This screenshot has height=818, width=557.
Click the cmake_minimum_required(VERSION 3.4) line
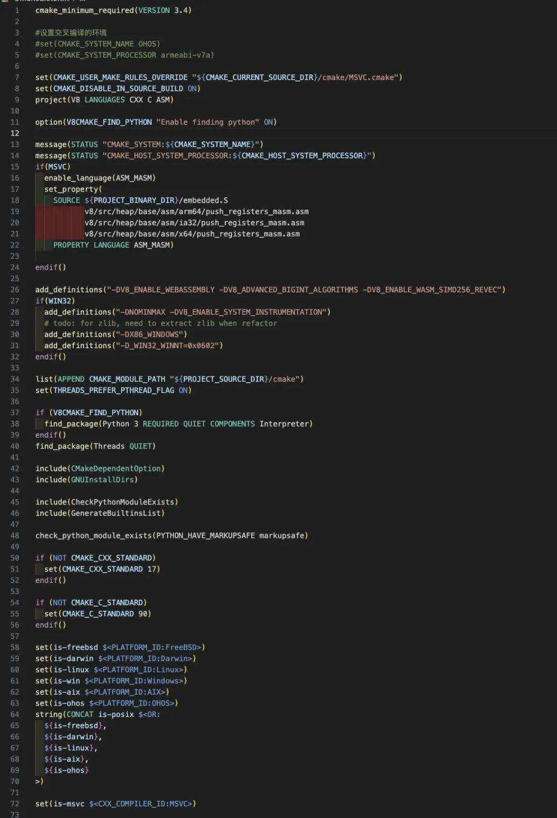[x=113, y=10]
